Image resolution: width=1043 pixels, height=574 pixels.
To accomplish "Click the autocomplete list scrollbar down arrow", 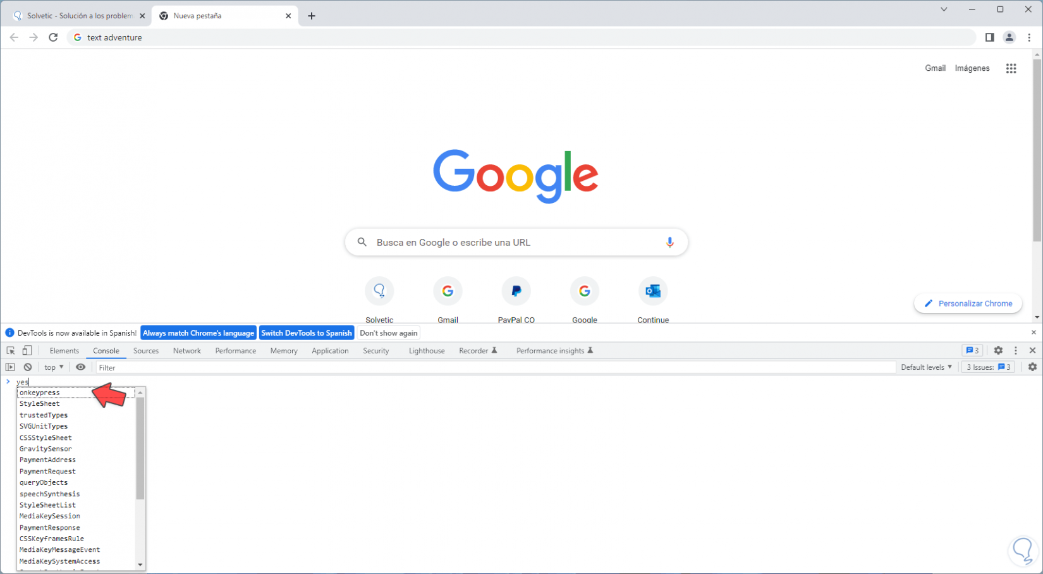I will (x=140, y=565).
